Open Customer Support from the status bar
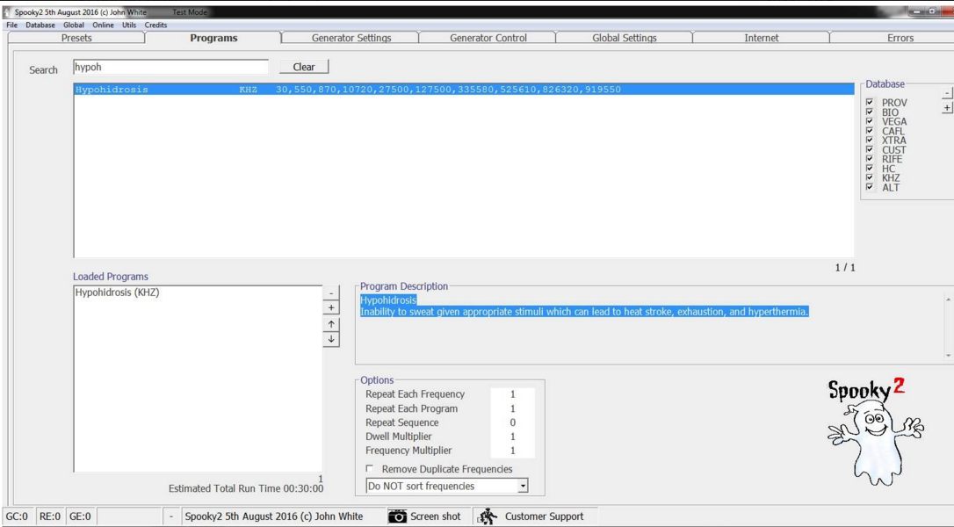 click(531, 516)
